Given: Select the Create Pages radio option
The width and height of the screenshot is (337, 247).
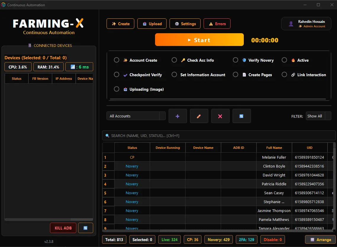Looking at the screenshot, I should point(236,74).
